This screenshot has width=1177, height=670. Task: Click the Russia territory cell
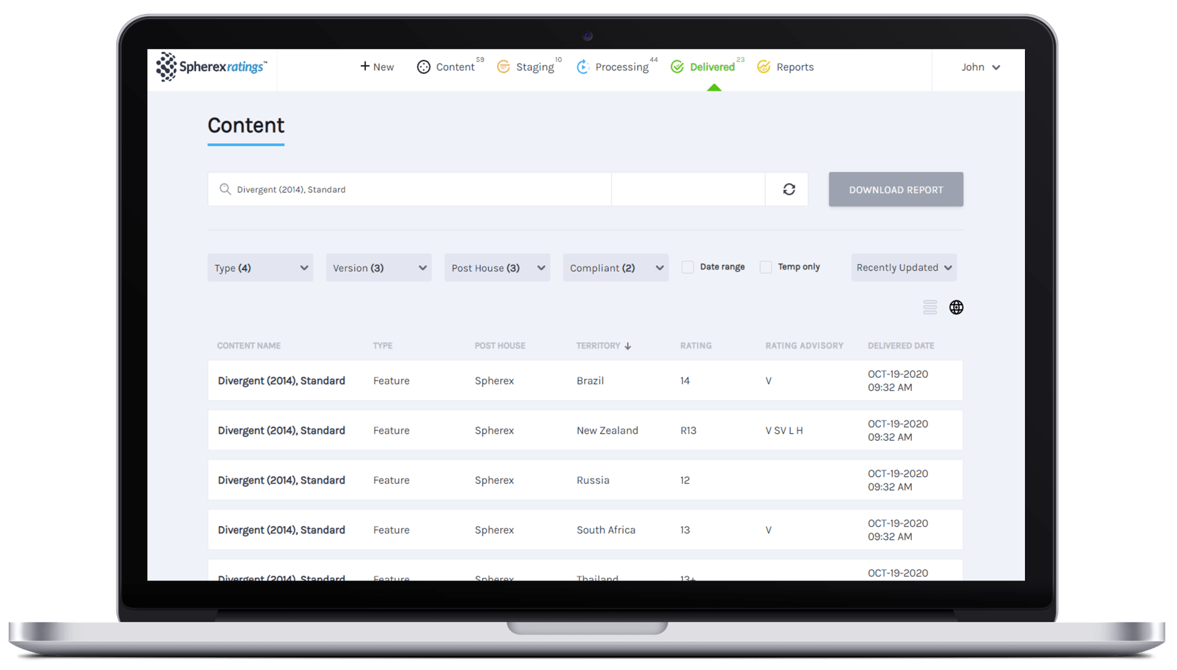coord(593,480)
